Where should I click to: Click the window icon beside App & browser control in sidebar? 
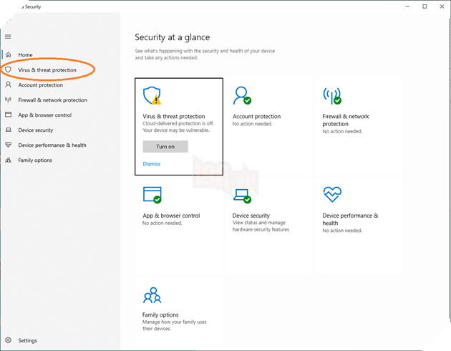click(x=9, y=115)
